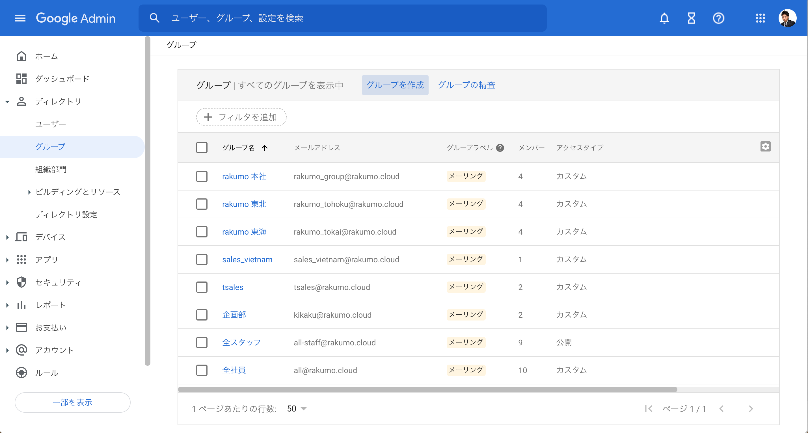The width and height of the screenshot is (808, 433).
Task: Open rows per page dropdown 50
Action: pos(297,408)
